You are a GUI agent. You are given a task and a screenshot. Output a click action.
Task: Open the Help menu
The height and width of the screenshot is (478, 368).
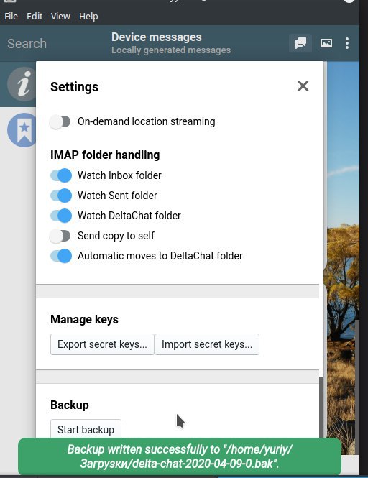[x=88, y=16]
